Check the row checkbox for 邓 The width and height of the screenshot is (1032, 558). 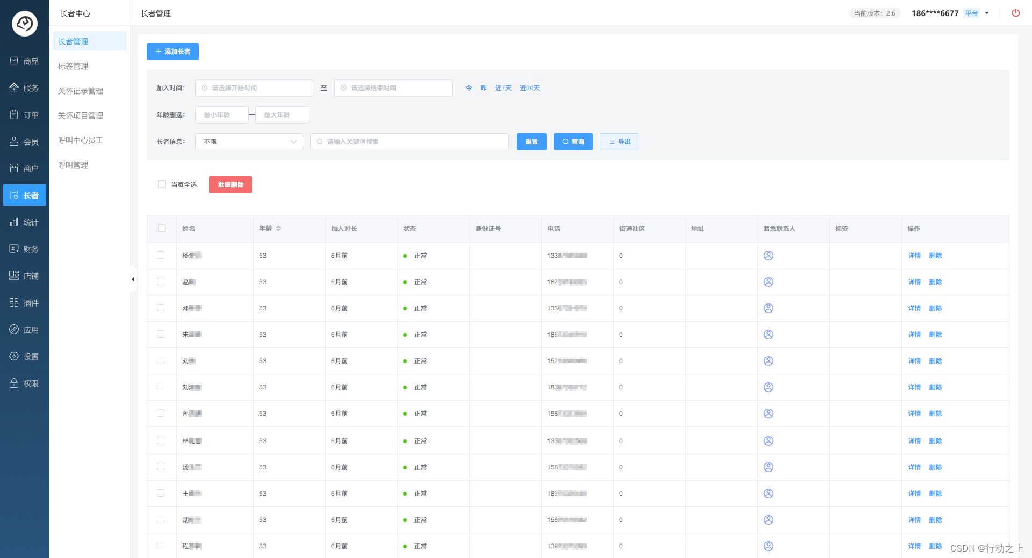[161, 308]
